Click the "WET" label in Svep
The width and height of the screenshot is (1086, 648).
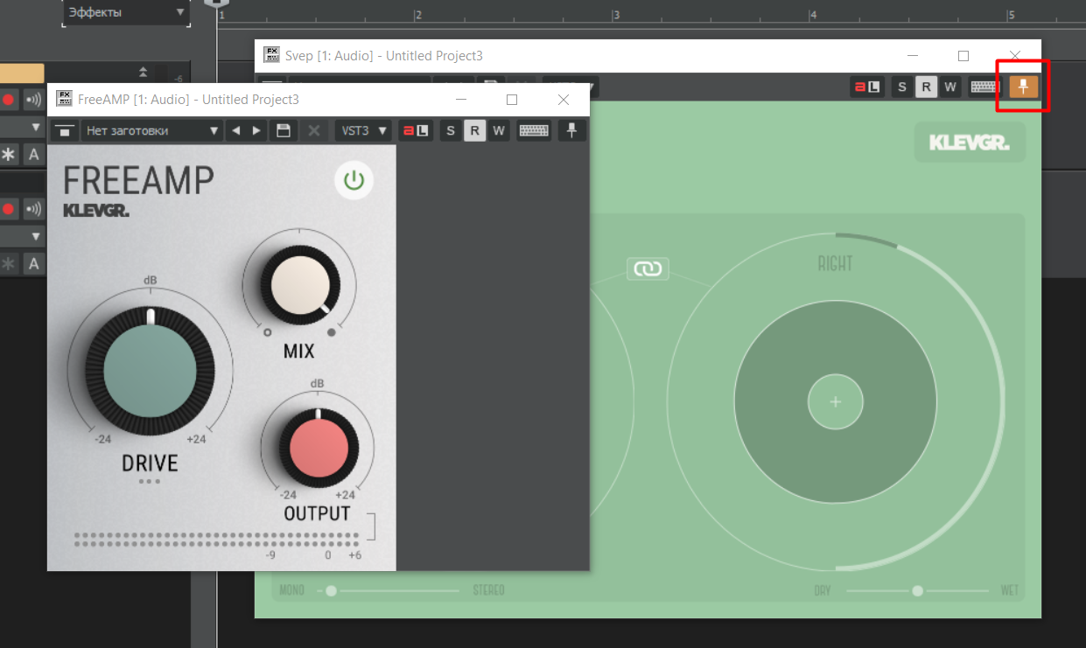[x=1010, y=591]
